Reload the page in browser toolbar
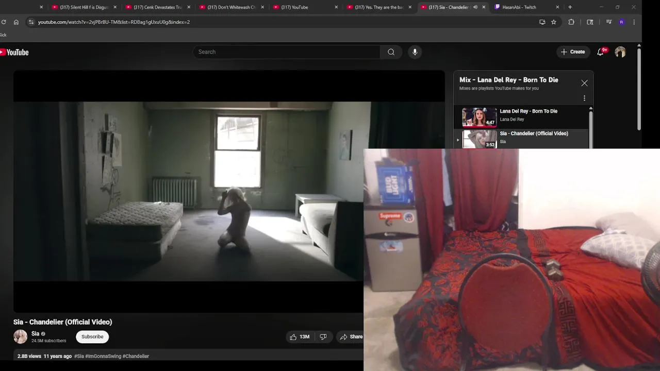 pos(4,22)
